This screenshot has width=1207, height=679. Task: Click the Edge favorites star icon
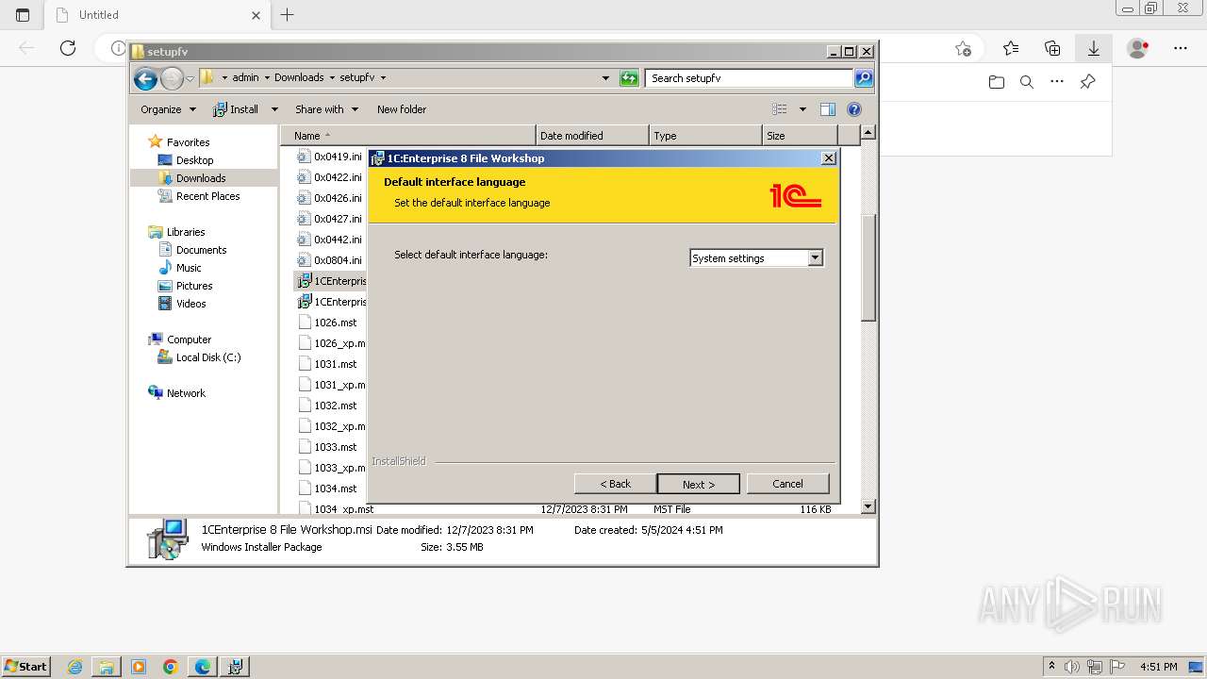coord(1011,48)
